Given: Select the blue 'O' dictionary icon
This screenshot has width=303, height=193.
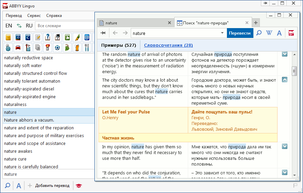Looking at the screenshot, I should pos(18,37).
